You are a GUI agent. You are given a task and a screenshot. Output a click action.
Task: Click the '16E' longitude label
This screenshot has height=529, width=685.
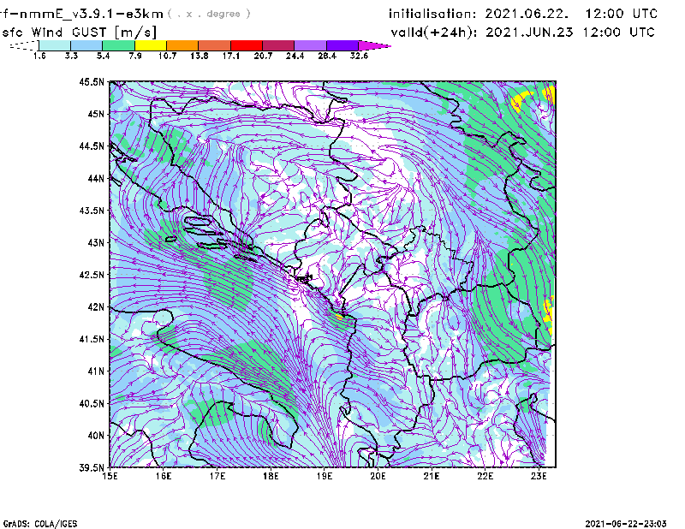pos(164,476)
